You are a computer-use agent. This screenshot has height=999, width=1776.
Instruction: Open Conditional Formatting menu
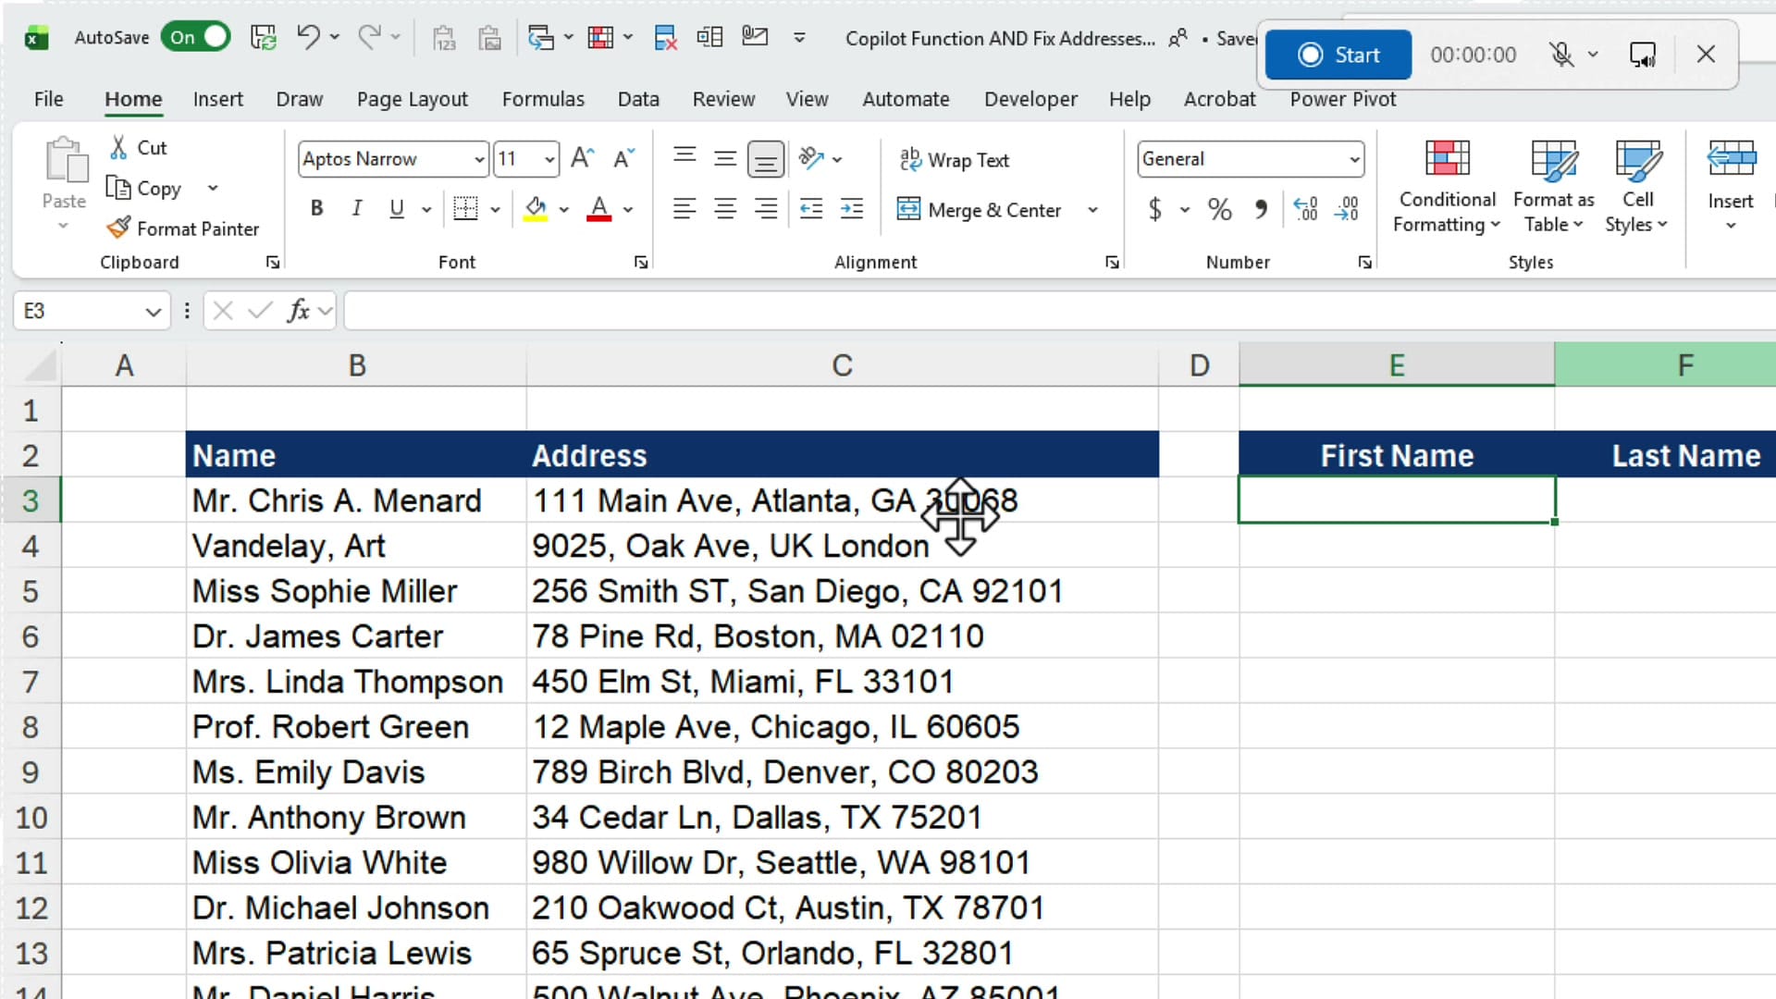coord(1447,187)
